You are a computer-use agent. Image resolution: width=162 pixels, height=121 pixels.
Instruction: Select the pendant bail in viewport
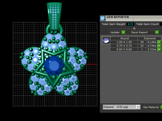[54, 16]
